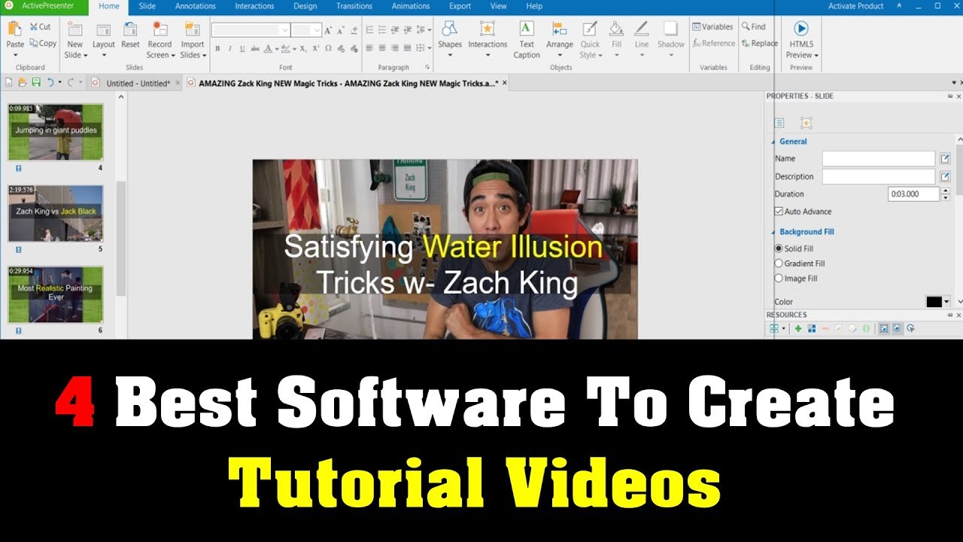Select the Gradient Fill radio button
Viewport: 963px width, 542px height.
779,263
